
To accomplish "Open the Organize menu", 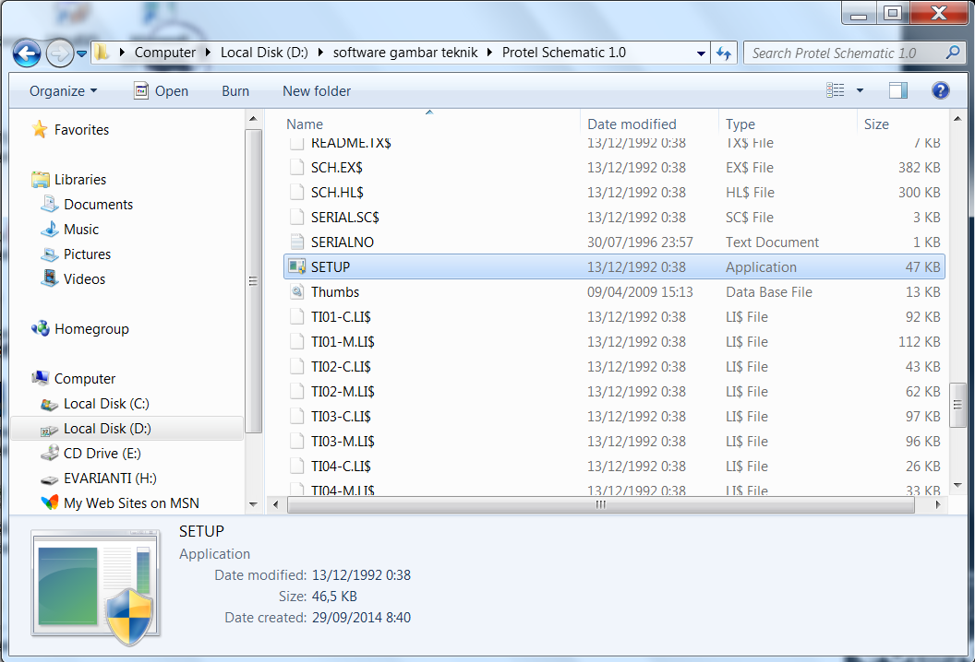I will click(x=63, y=91).
